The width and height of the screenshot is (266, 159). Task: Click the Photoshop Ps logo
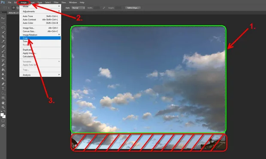pyautogui.click(x=3, y=3)
